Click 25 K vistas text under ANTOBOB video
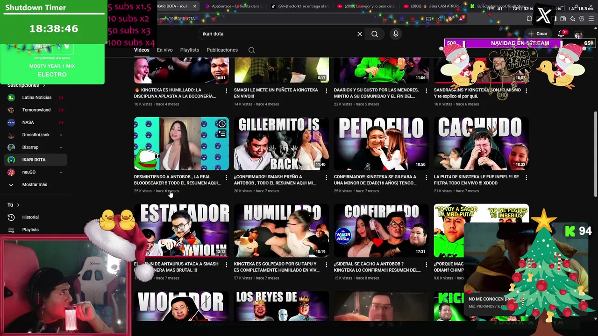 (x=143, y=191)
